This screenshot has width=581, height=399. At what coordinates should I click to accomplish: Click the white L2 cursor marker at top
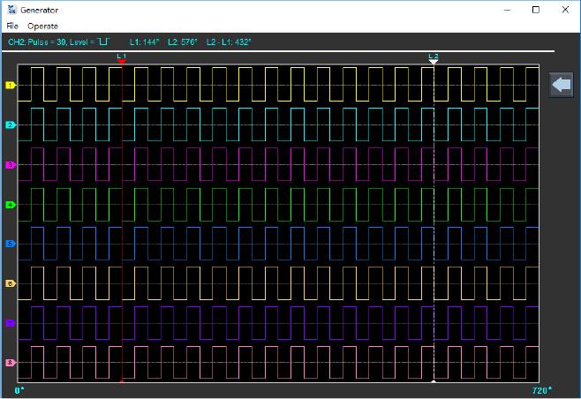pos(434,59)
